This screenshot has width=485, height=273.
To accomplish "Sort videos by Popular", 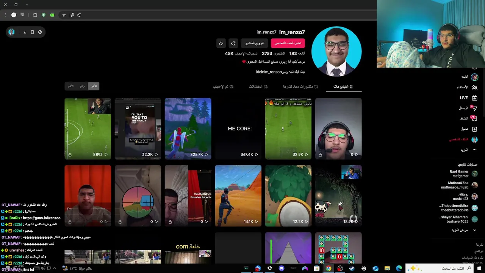I will (x=82, y=86).
